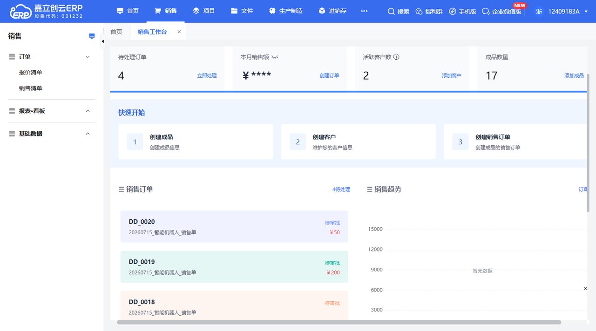Click 添加客户 link
The image size is (596, 331).
tap(452, 75)
